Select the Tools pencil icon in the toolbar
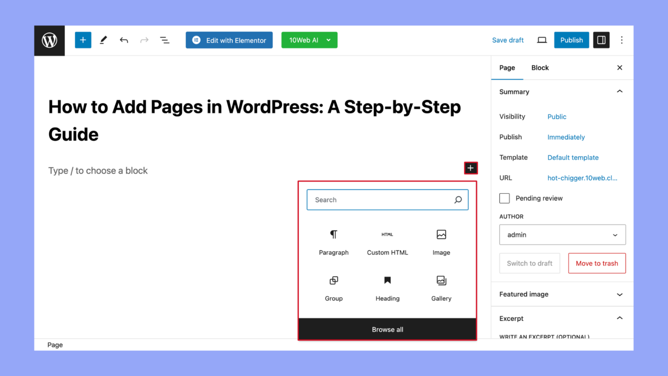The height and width of the screenshot is (376, 668). coord(103,40)
